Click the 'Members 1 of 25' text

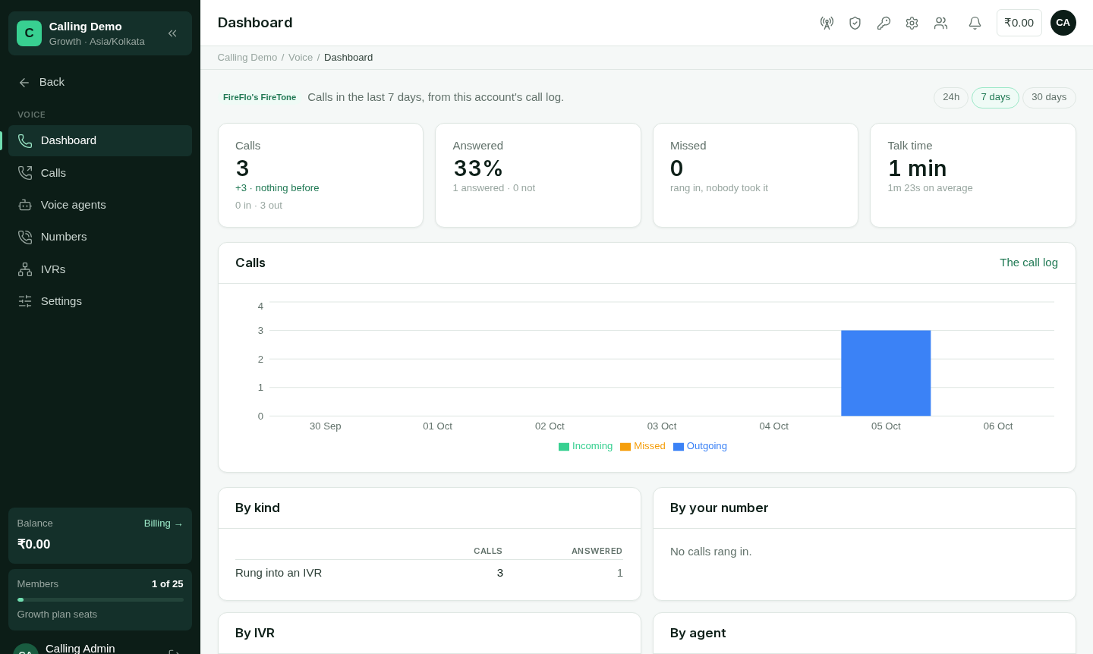click(100, 584)
